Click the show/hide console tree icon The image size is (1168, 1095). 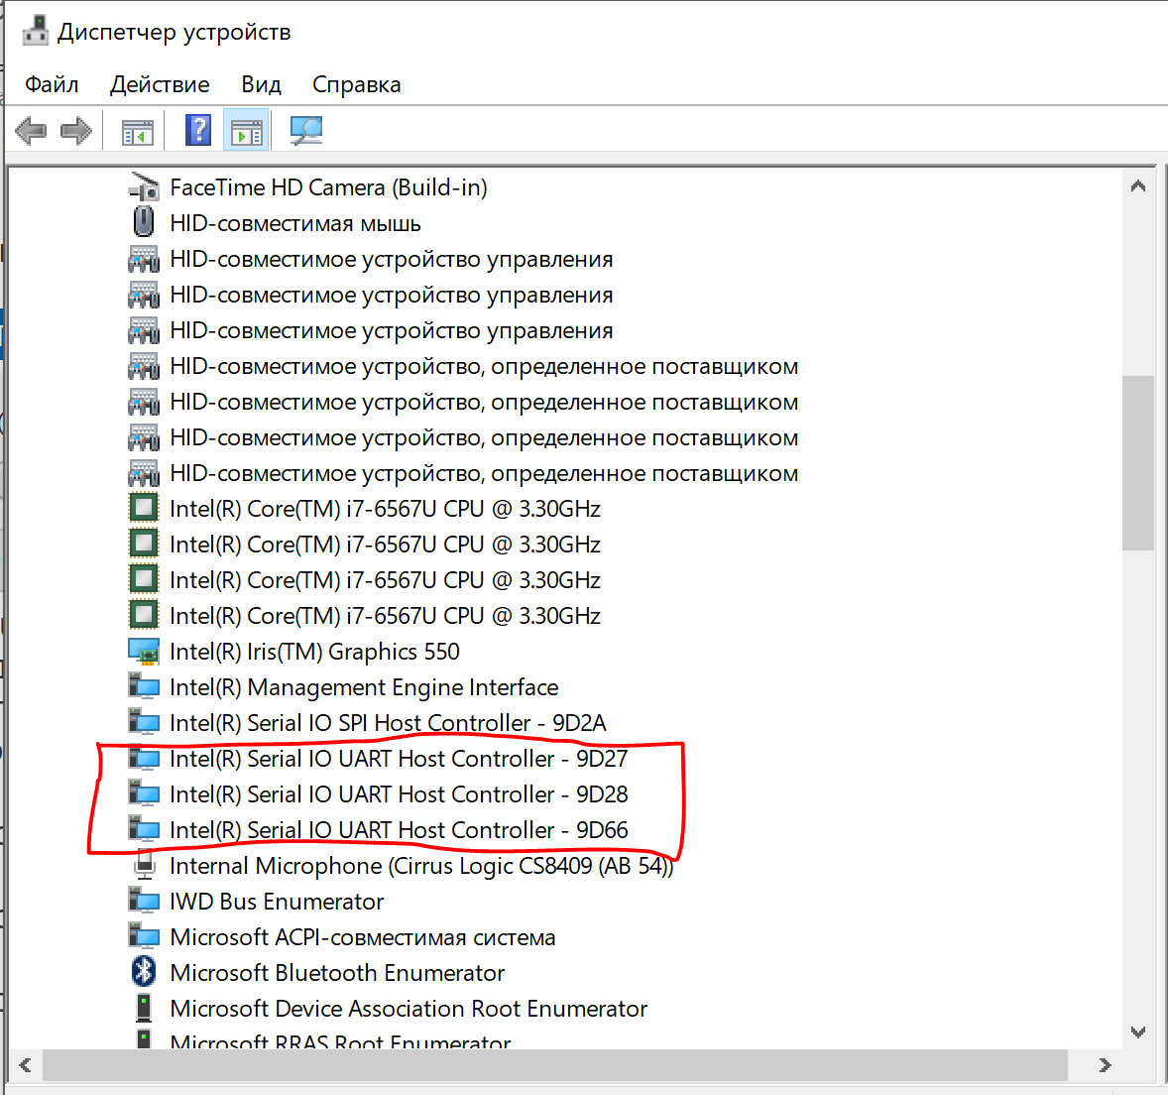point(137,132)
